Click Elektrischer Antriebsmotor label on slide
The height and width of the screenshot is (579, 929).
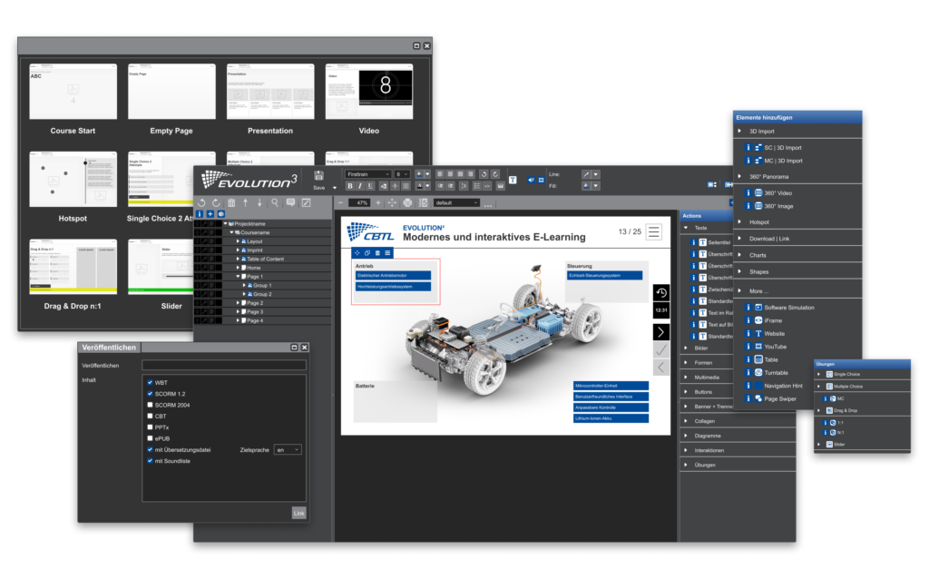393,276
